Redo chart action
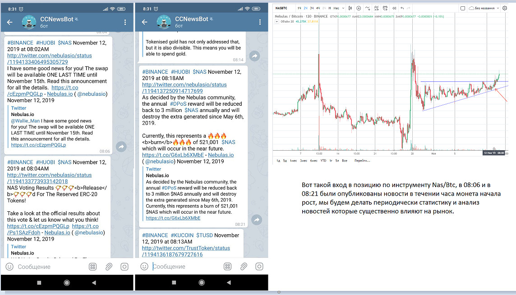Screen dimensions: 516x295 point(409,8)
